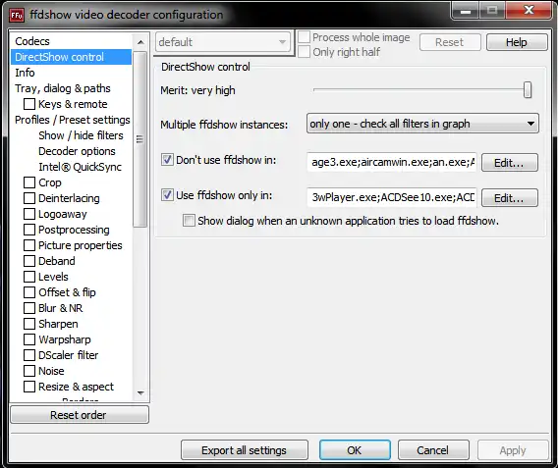Viewport: 558px width, 468px height.
Task: Open Help
Action: click(x=517, y=42)
